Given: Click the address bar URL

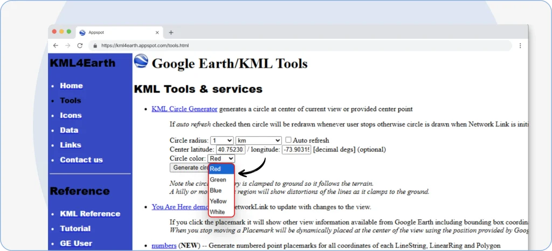Looking at the screenshot, I should [145, 46].
